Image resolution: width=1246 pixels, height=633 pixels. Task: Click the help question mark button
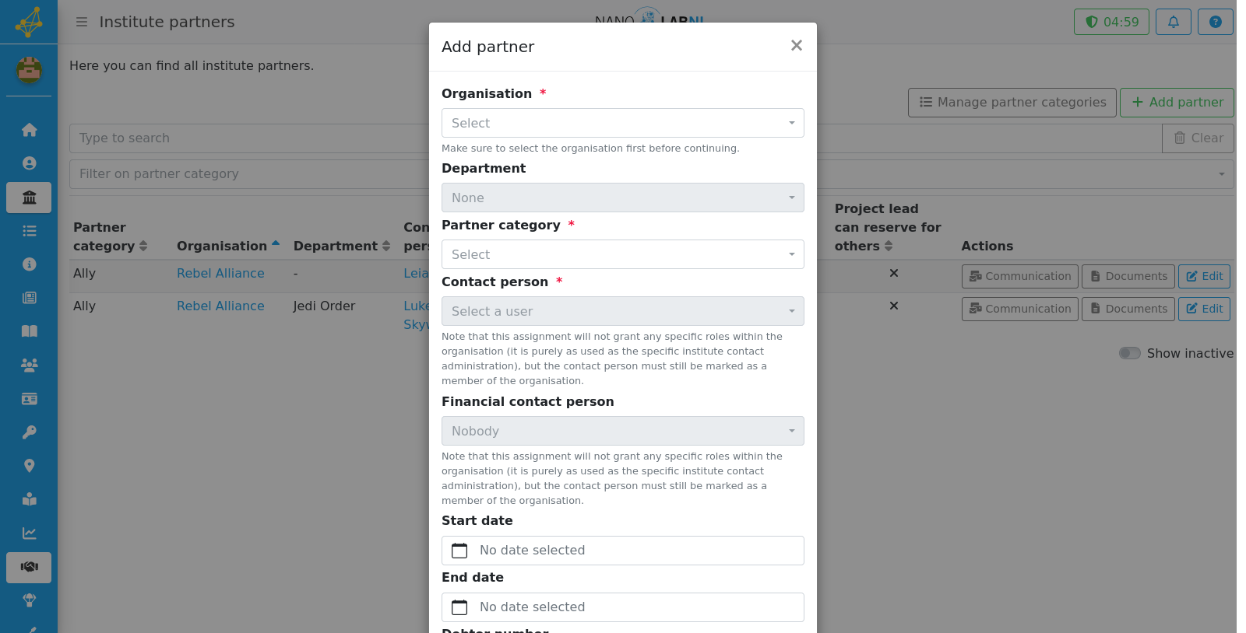(x=1215, y=22)
